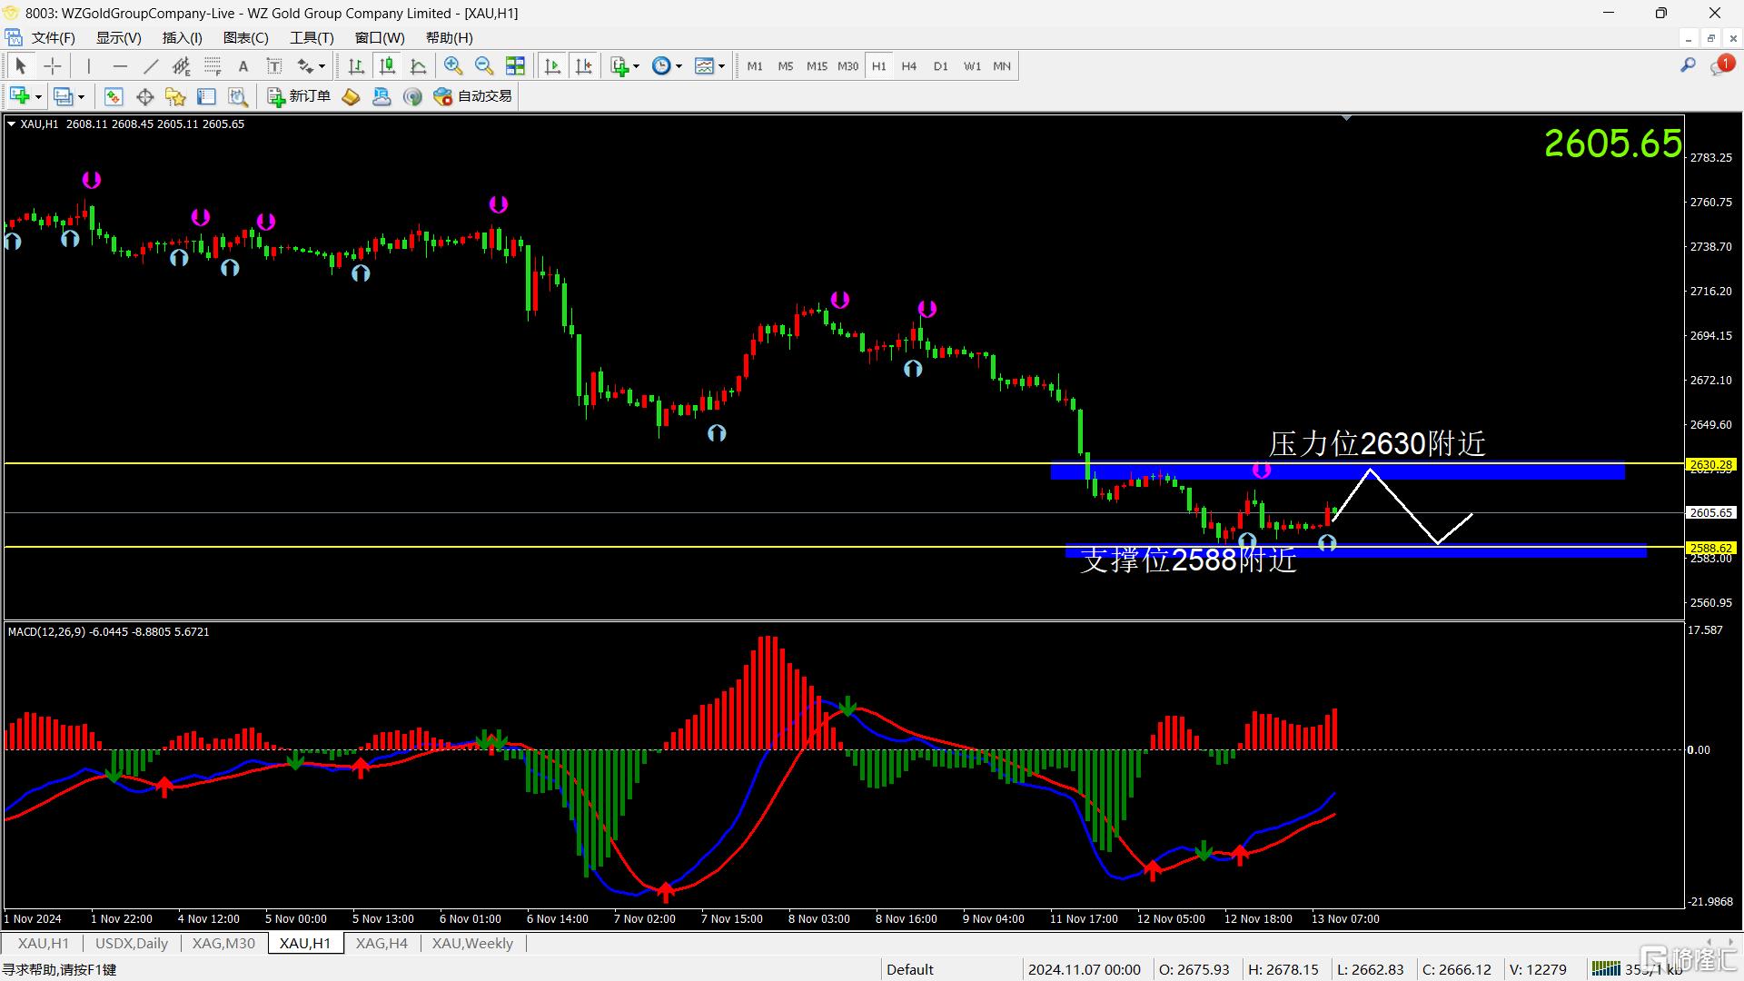Screen dimensions: 1744x981
Task: Activate the crosshair tool
Action: [53, 66]
